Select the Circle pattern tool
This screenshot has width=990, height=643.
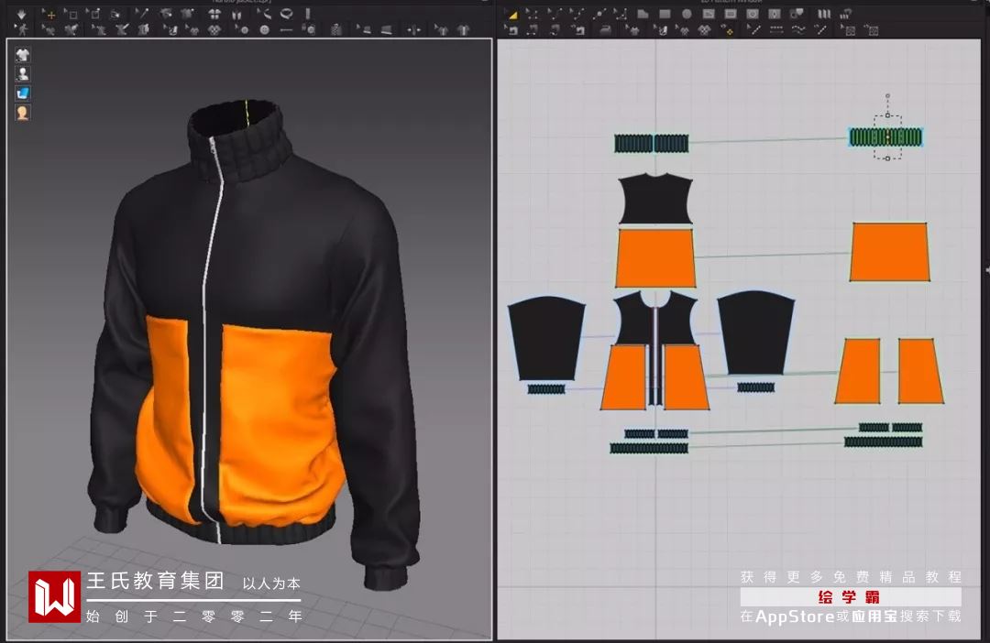(687, 14)
